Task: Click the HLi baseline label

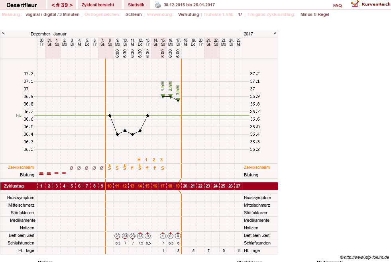Action: [19, 115]
